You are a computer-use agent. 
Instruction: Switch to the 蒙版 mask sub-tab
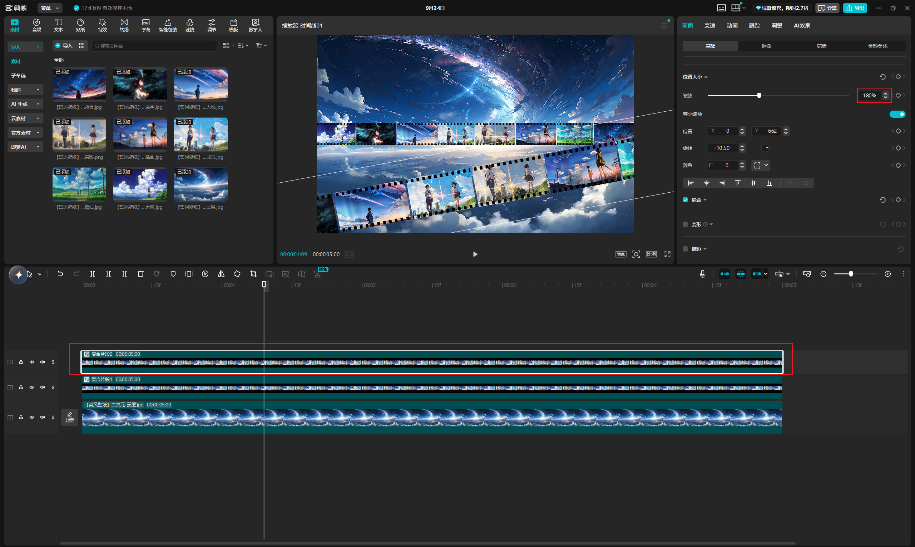tap(822, 46)
